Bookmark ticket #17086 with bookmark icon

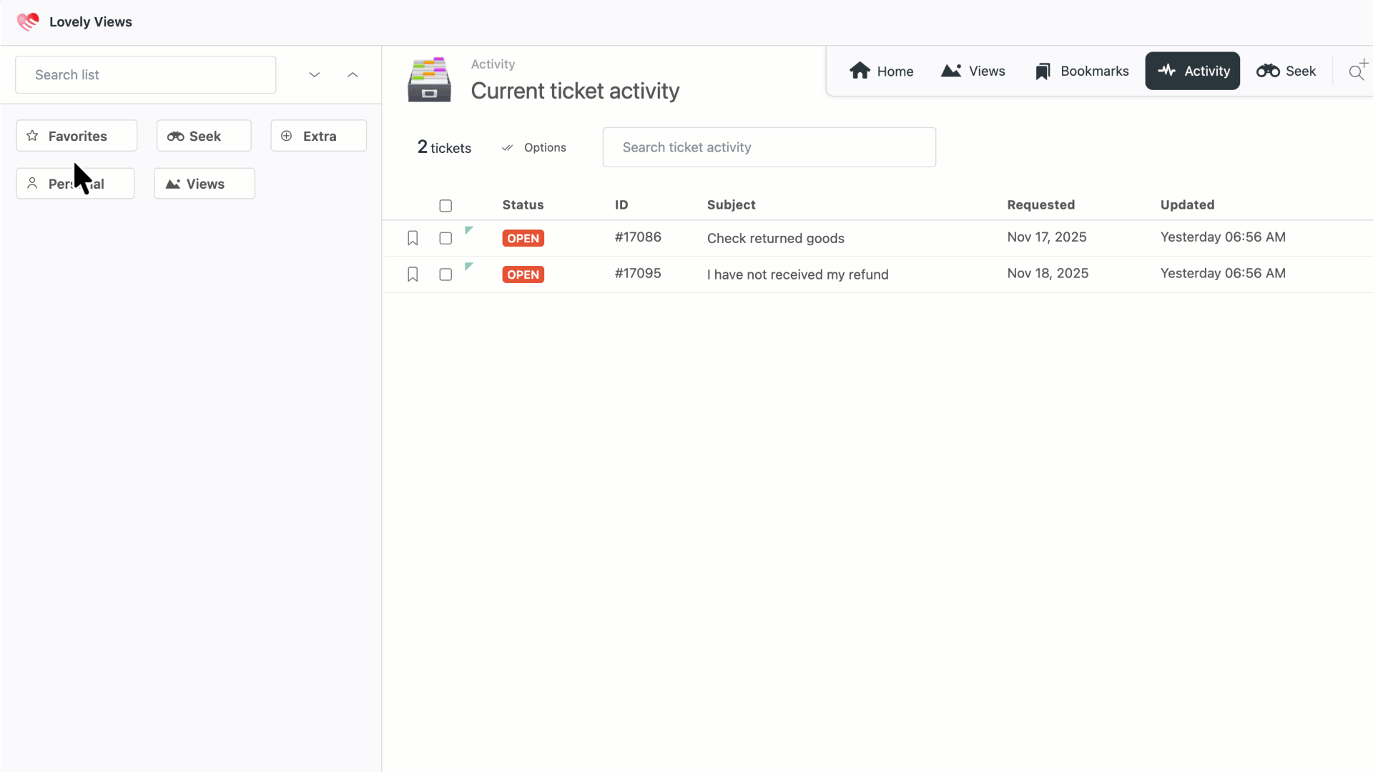(413, 238)
